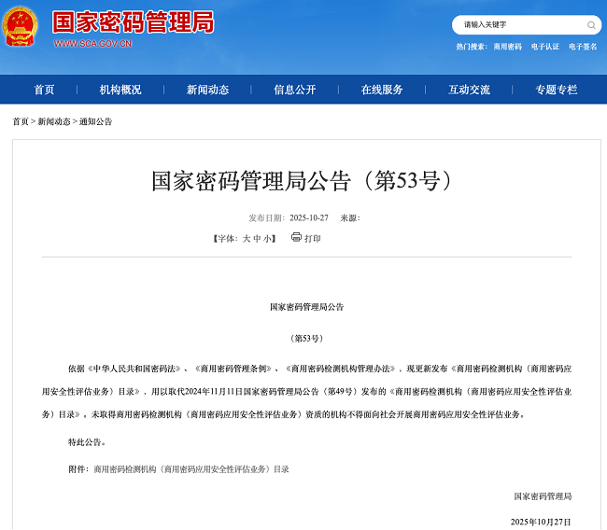Click hot search link 商用密码
This screenshot has height=530, width=607.
click(x=508, y=47)
